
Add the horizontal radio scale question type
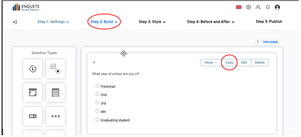click(55, 116)
